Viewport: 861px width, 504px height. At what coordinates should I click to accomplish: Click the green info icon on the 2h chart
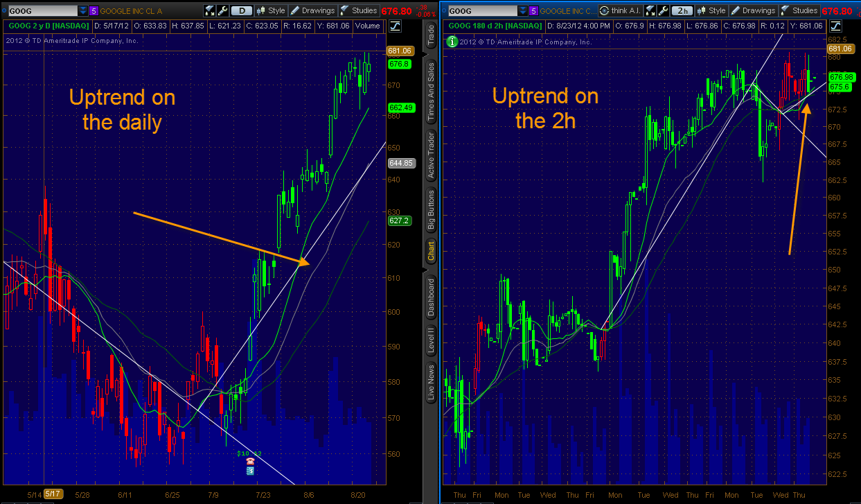[452, 42]
